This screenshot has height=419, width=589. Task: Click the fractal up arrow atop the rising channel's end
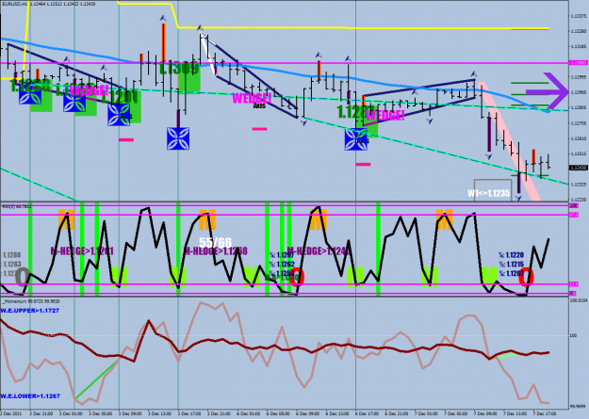(474, 74)
